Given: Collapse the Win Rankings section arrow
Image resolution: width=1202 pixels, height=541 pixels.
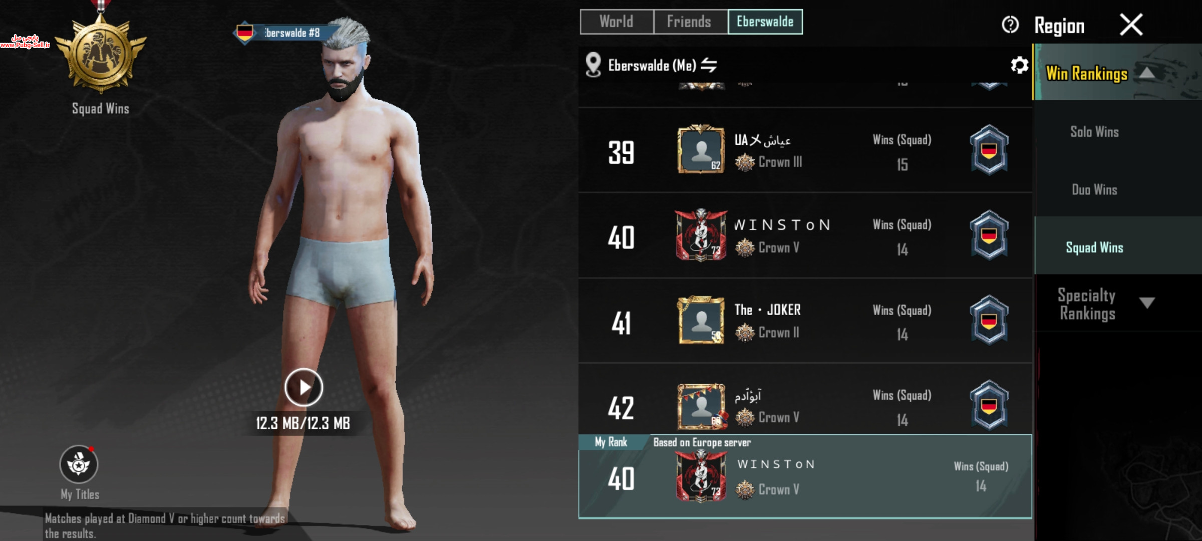Looking at the screenshot, I should (x=1147, y=73).
